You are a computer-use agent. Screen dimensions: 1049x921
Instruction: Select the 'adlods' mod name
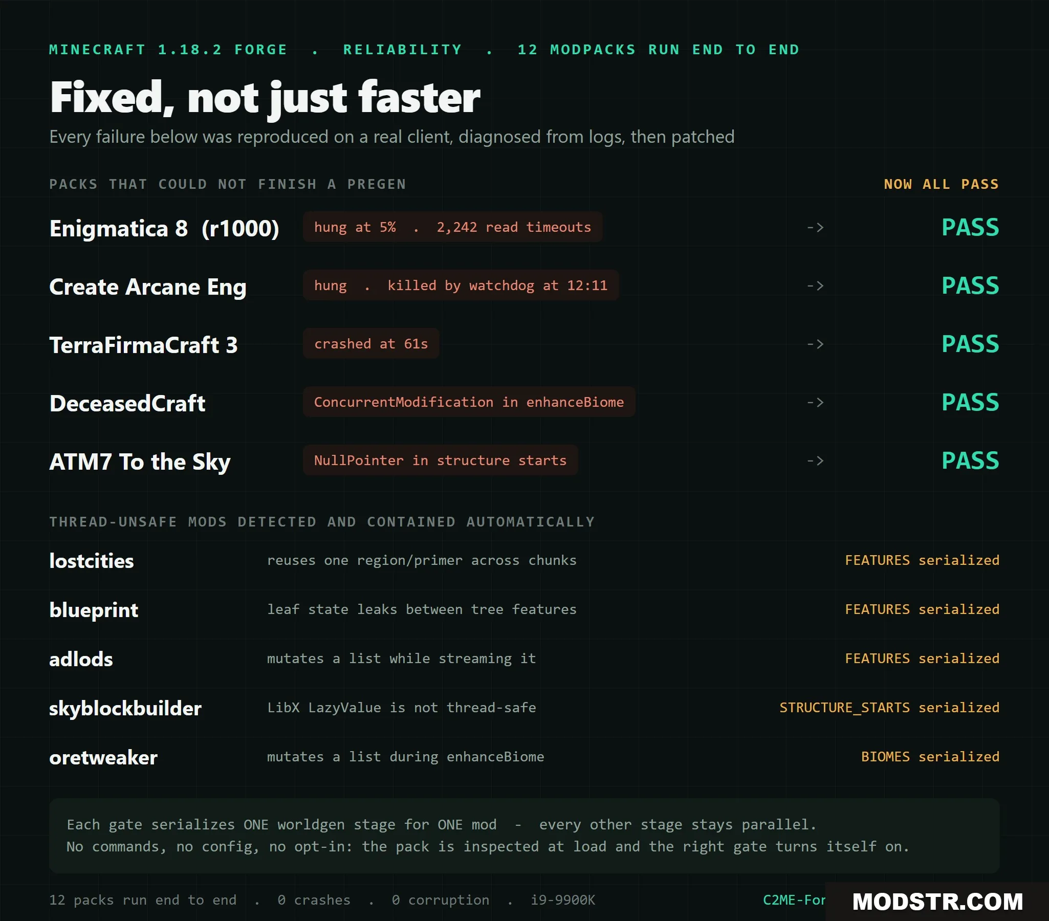[x=80, y=660]
